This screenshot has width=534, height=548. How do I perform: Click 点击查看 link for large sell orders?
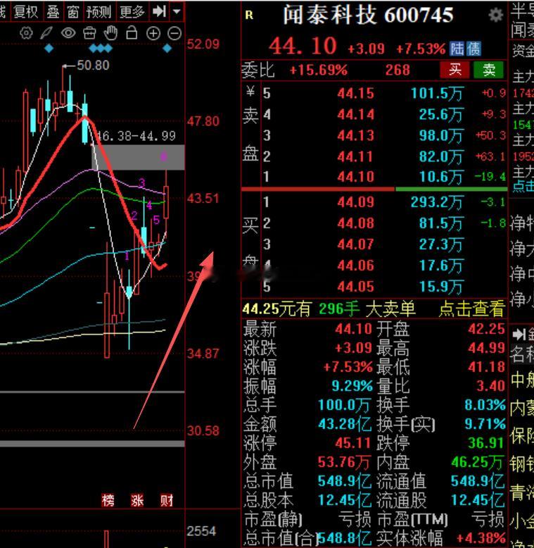click(x=472, y=309)
